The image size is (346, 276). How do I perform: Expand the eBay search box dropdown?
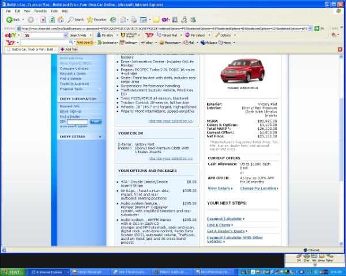66,35
